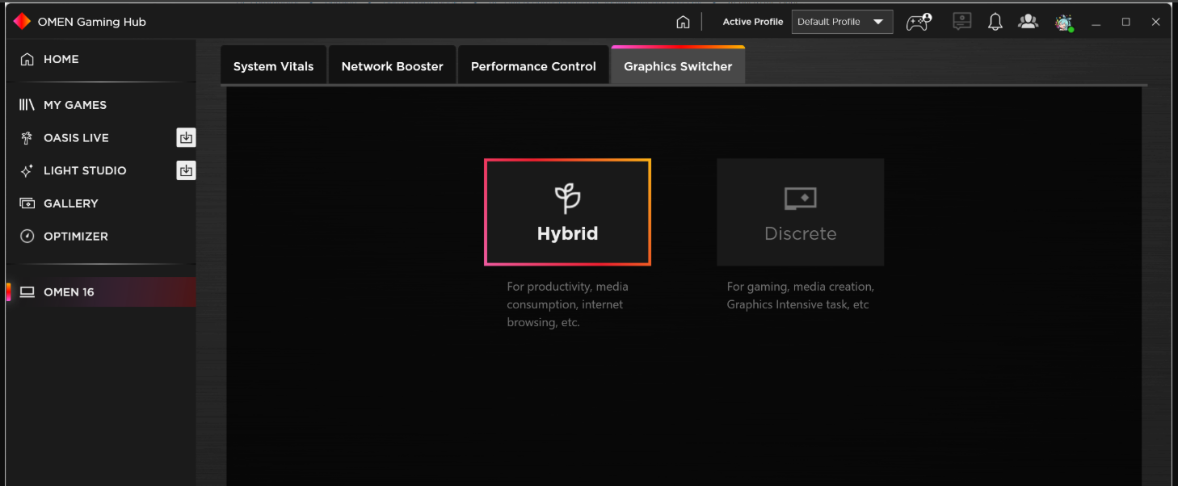Image resolution: width=1178 pixels, height=486 pixels.
Task: Select OMEN 16 device in the sidebar
Action: point(101,292)
